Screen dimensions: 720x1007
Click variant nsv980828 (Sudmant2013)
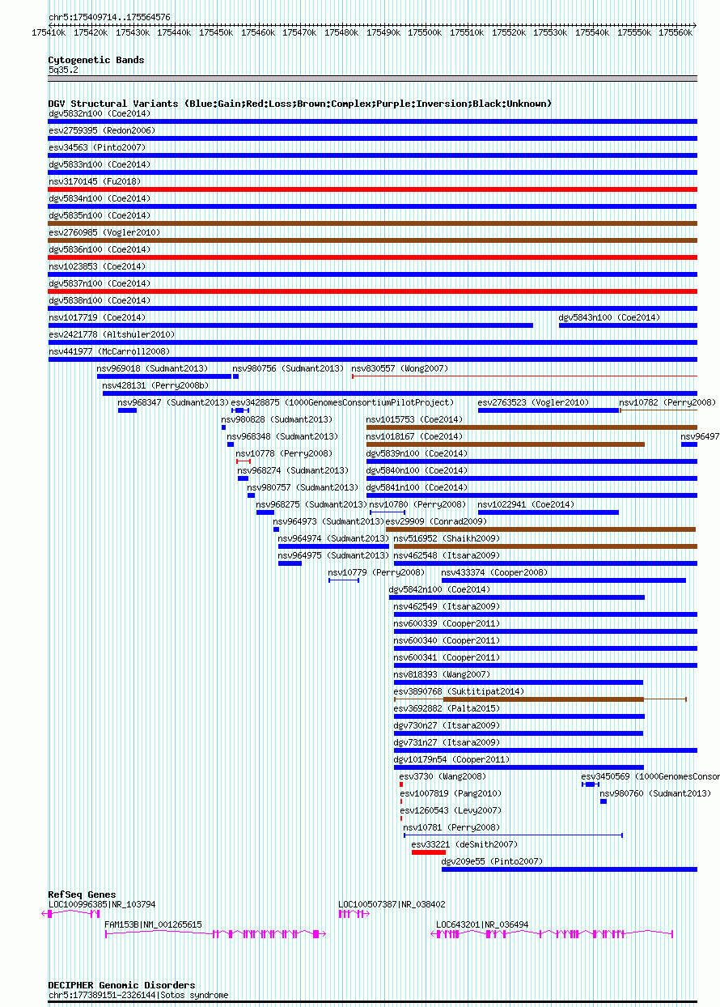[x=223, y=427]
